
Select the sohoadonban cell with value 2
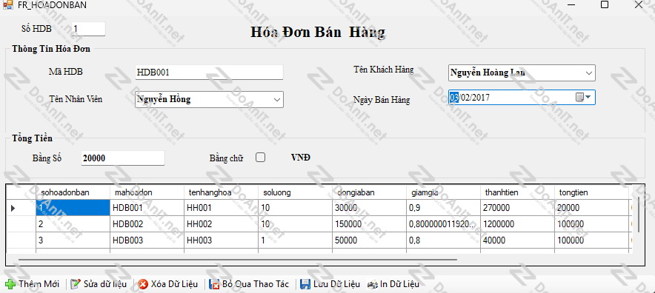click(x=73, y=224)
